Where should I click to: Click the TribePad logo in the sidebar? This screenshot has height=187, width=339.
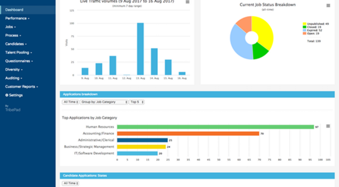pyautogui.click(x=12, y=110)
